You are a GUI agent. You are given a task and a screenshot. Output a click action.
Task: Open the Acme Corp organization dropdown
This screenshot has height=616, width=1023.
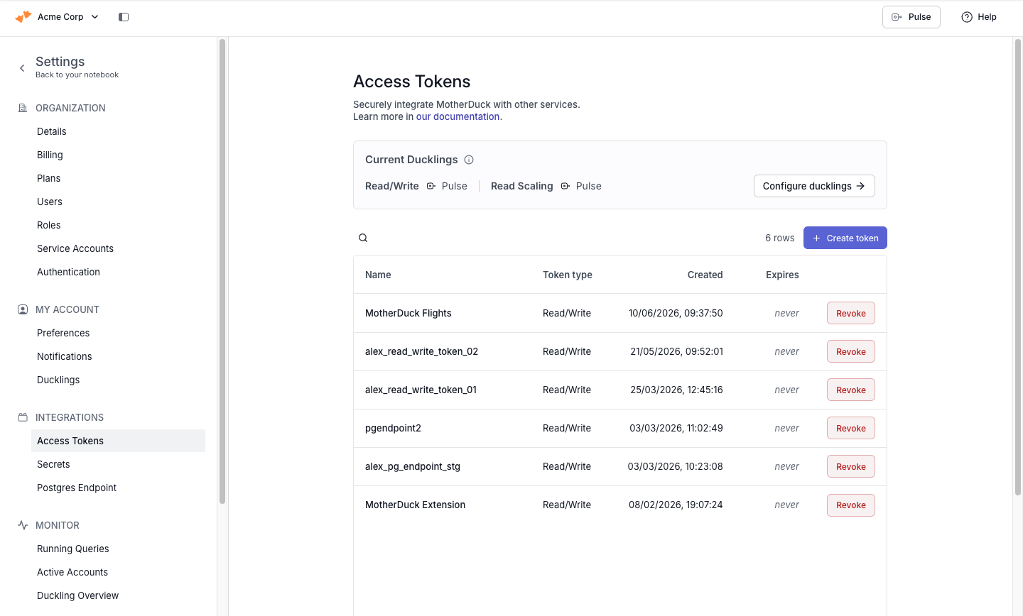coord(68,16)
